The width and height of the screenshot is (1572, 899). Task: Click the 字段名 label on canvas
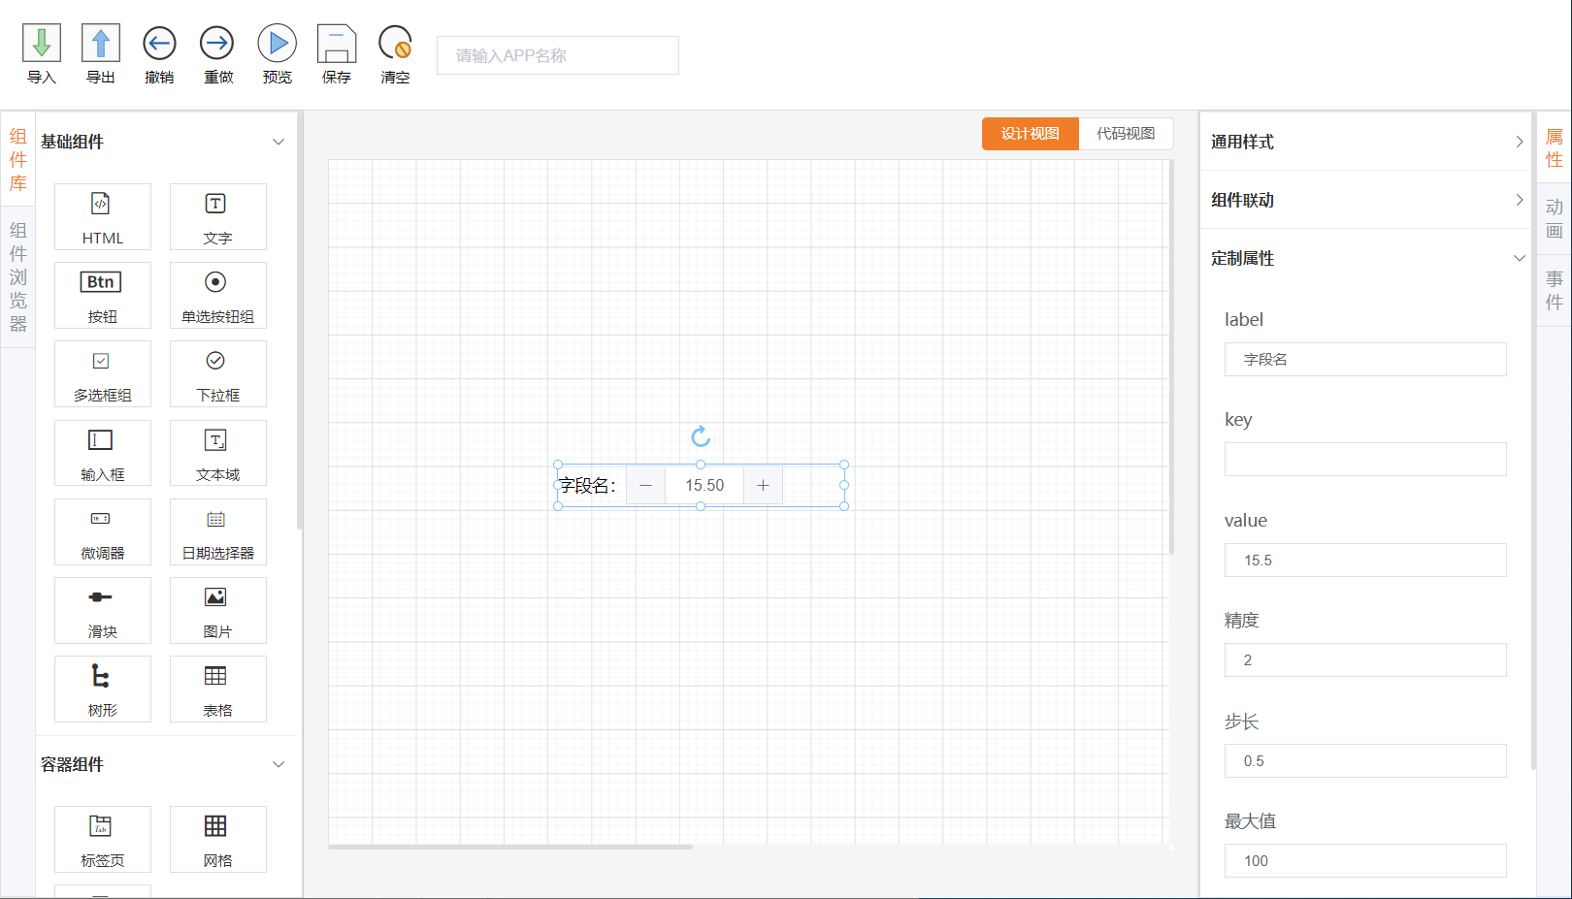coord(588,486)
